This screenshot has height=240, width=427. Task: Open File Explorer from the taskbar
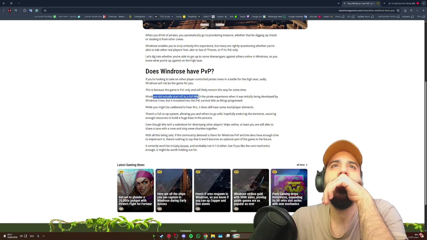[213, 236]
